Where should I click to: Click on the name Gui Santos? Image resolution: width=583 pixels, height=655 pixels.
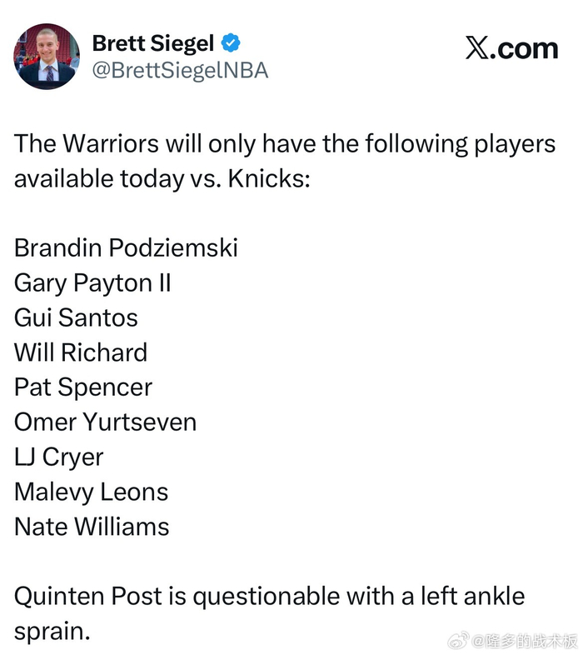coord(76,317)
